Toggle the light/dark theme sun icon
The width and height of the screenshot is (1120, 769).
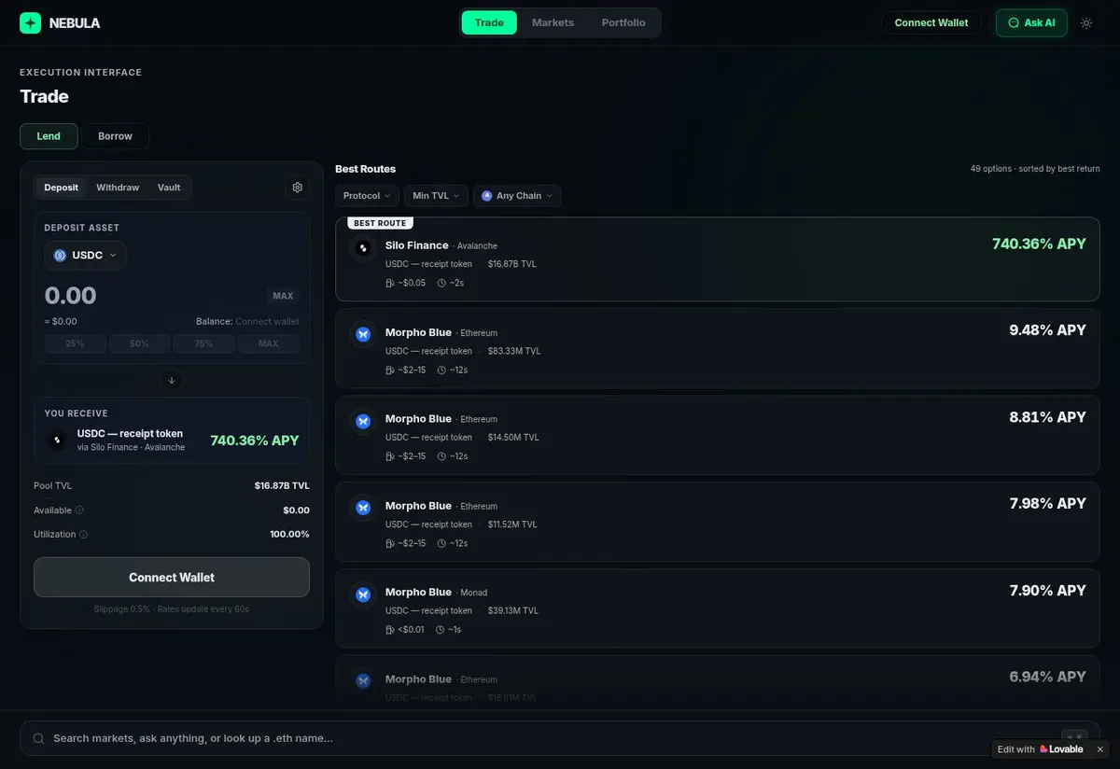pyautogui.click(x=1086, y=22)
